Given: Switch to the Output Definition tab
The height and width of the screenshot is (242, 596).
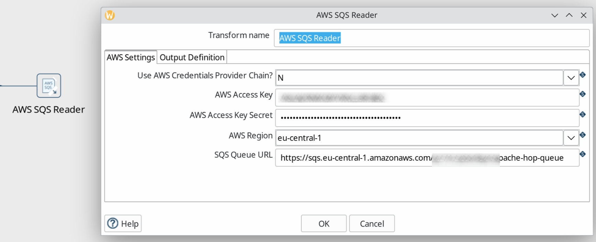Looking at the screenshot, I should pos(192,57).
